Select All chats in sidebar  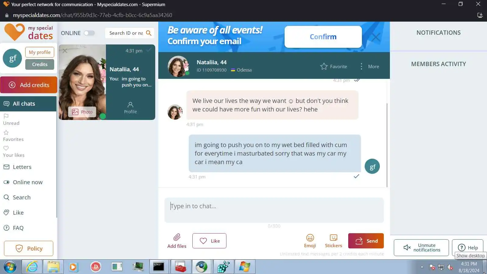[x=28, y=104]
